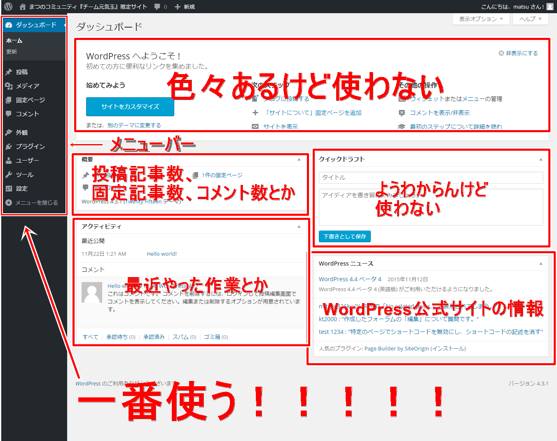Click the ダッシュボード gauge icon

coord(9,25)
